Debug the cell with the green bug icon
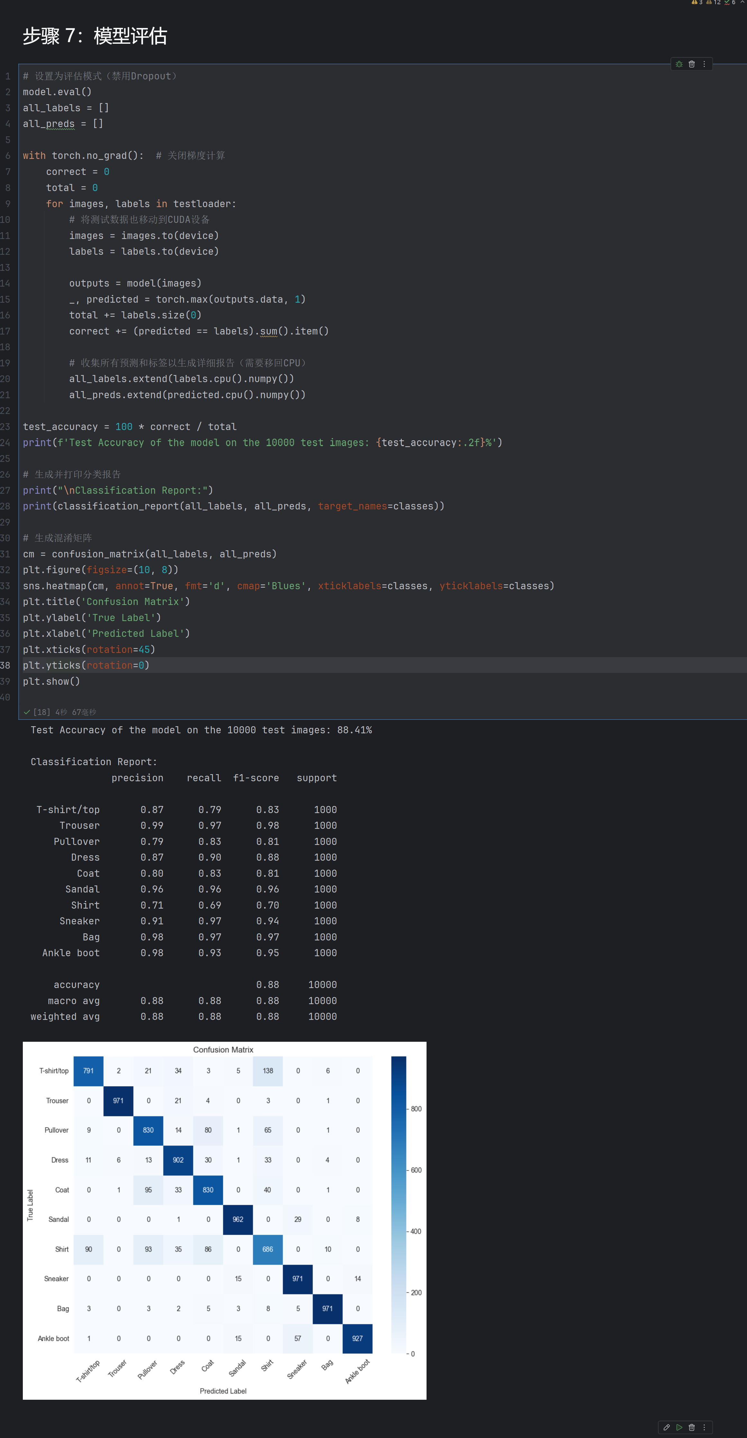 click(x=679, y=64)
